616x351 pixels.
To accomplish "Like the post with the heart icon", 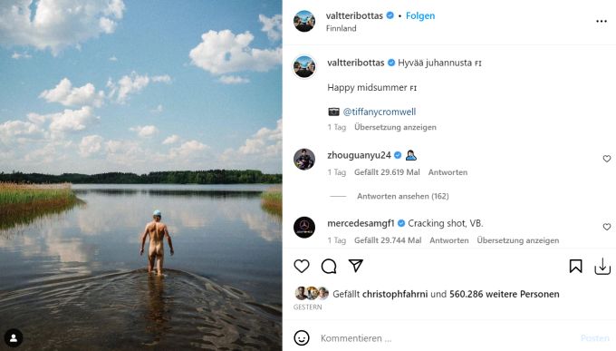I will click(302, 267).
